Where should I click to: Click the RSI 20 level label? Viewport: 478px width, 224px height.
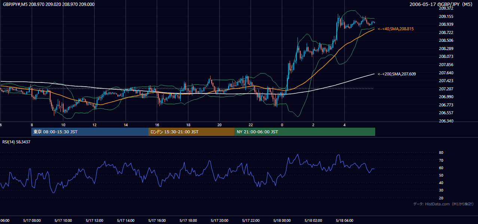(x=441, y=198)
